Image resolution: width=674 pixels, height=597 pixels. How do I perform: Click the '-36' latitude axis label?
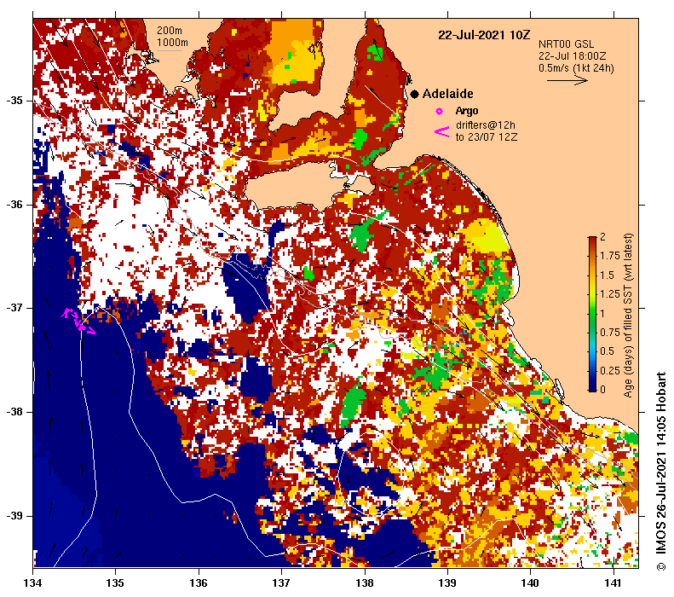point(14,205)
